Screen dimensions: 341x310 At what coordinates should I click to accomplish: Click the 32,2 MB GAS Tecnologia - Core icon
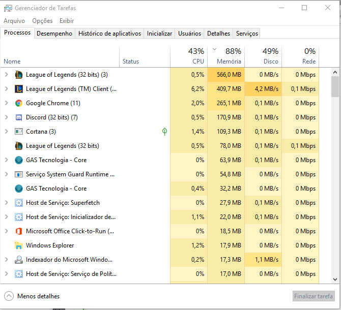tap(19, 189)
